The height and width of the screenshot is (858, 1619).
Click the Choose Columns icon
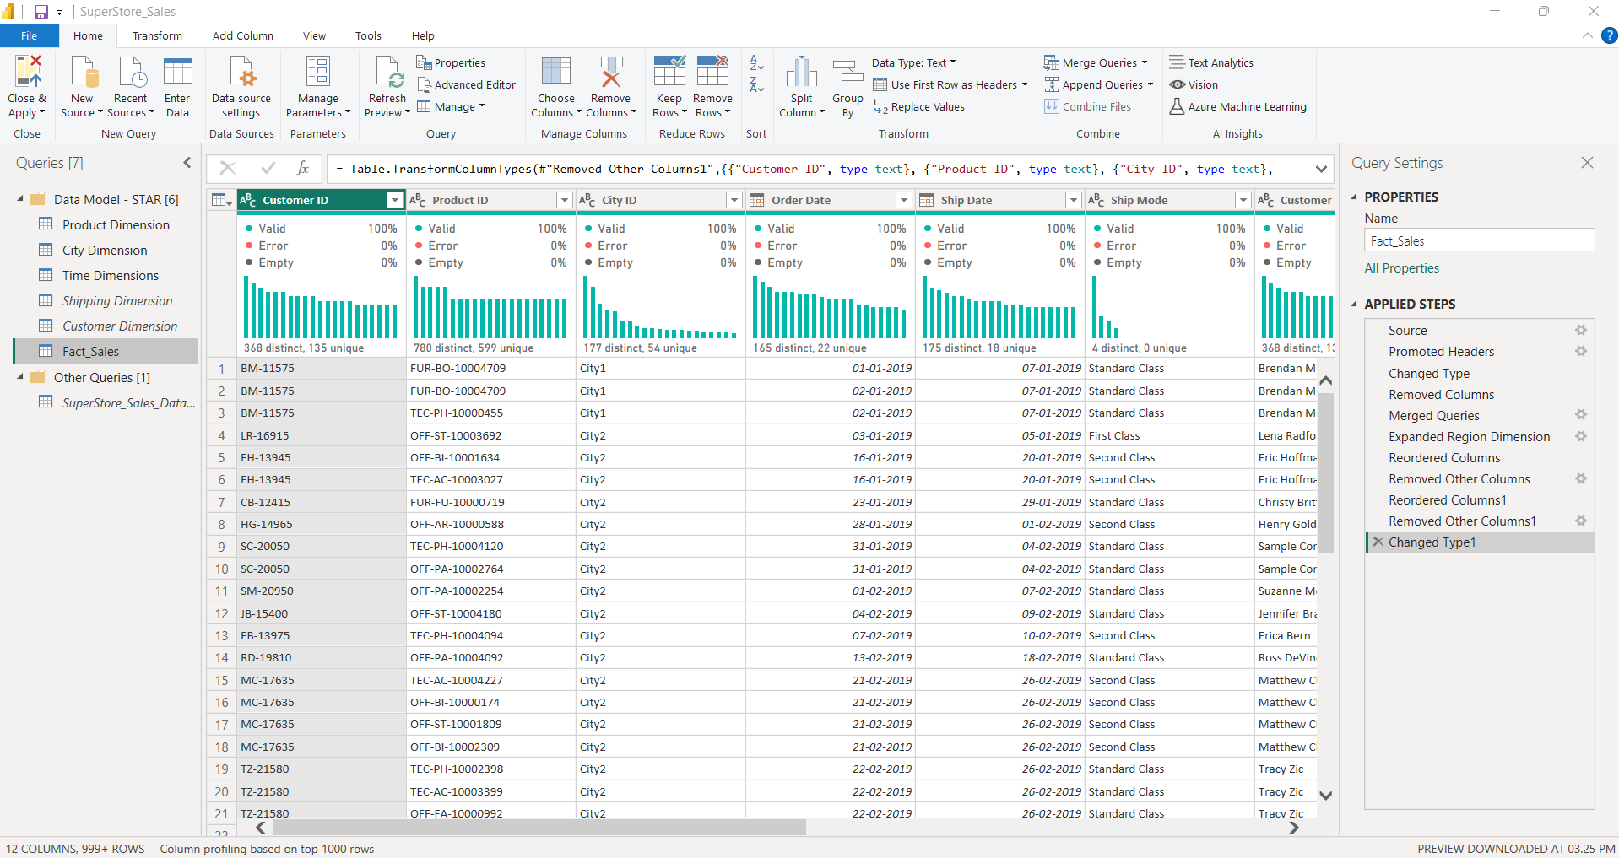pyautogui.click(x=556, y=72)
